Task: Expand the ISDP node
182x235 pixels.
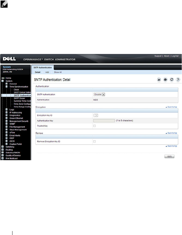Action: (x=7, y=138)
